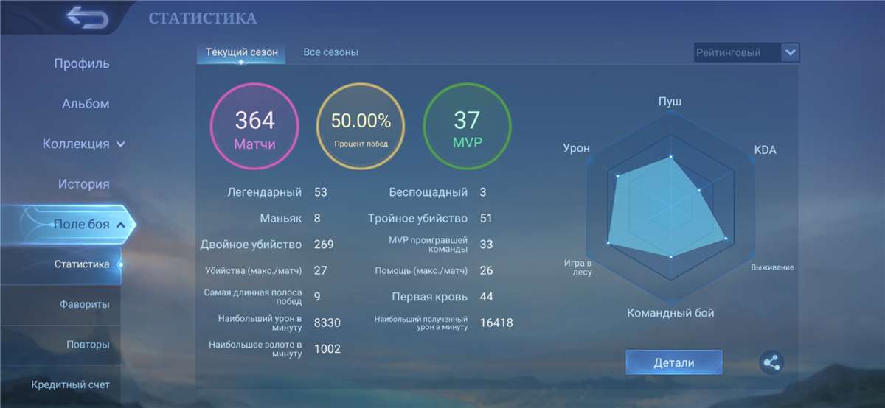This screenshot has width=885, height=408.
Task: Switch to Все сезоны tab
Action: pyautogui.click(x=331, y=52)
